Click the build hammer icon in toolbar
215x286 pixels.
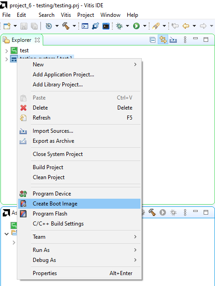pyautogui.click(x=66, y=26)
